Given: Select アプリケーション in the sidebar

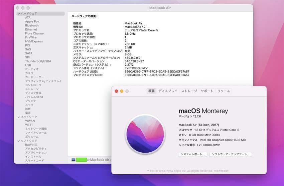Looking at the screenshot, I should pos(36,153).
